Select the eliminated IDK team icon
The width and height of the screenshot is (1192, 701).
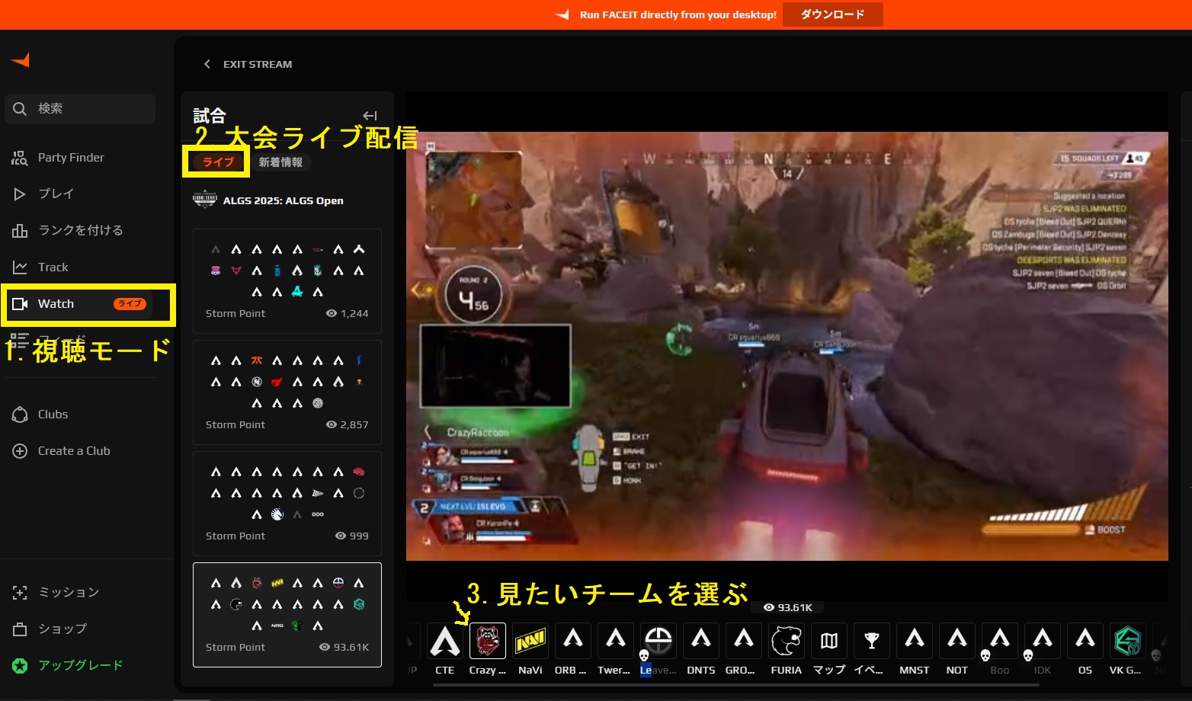pyautogui.click(x=1043, y=649)
